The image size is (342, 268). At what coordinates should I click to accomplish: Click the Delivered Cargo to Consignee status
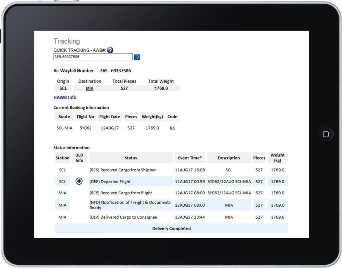(x=123, y=217)
